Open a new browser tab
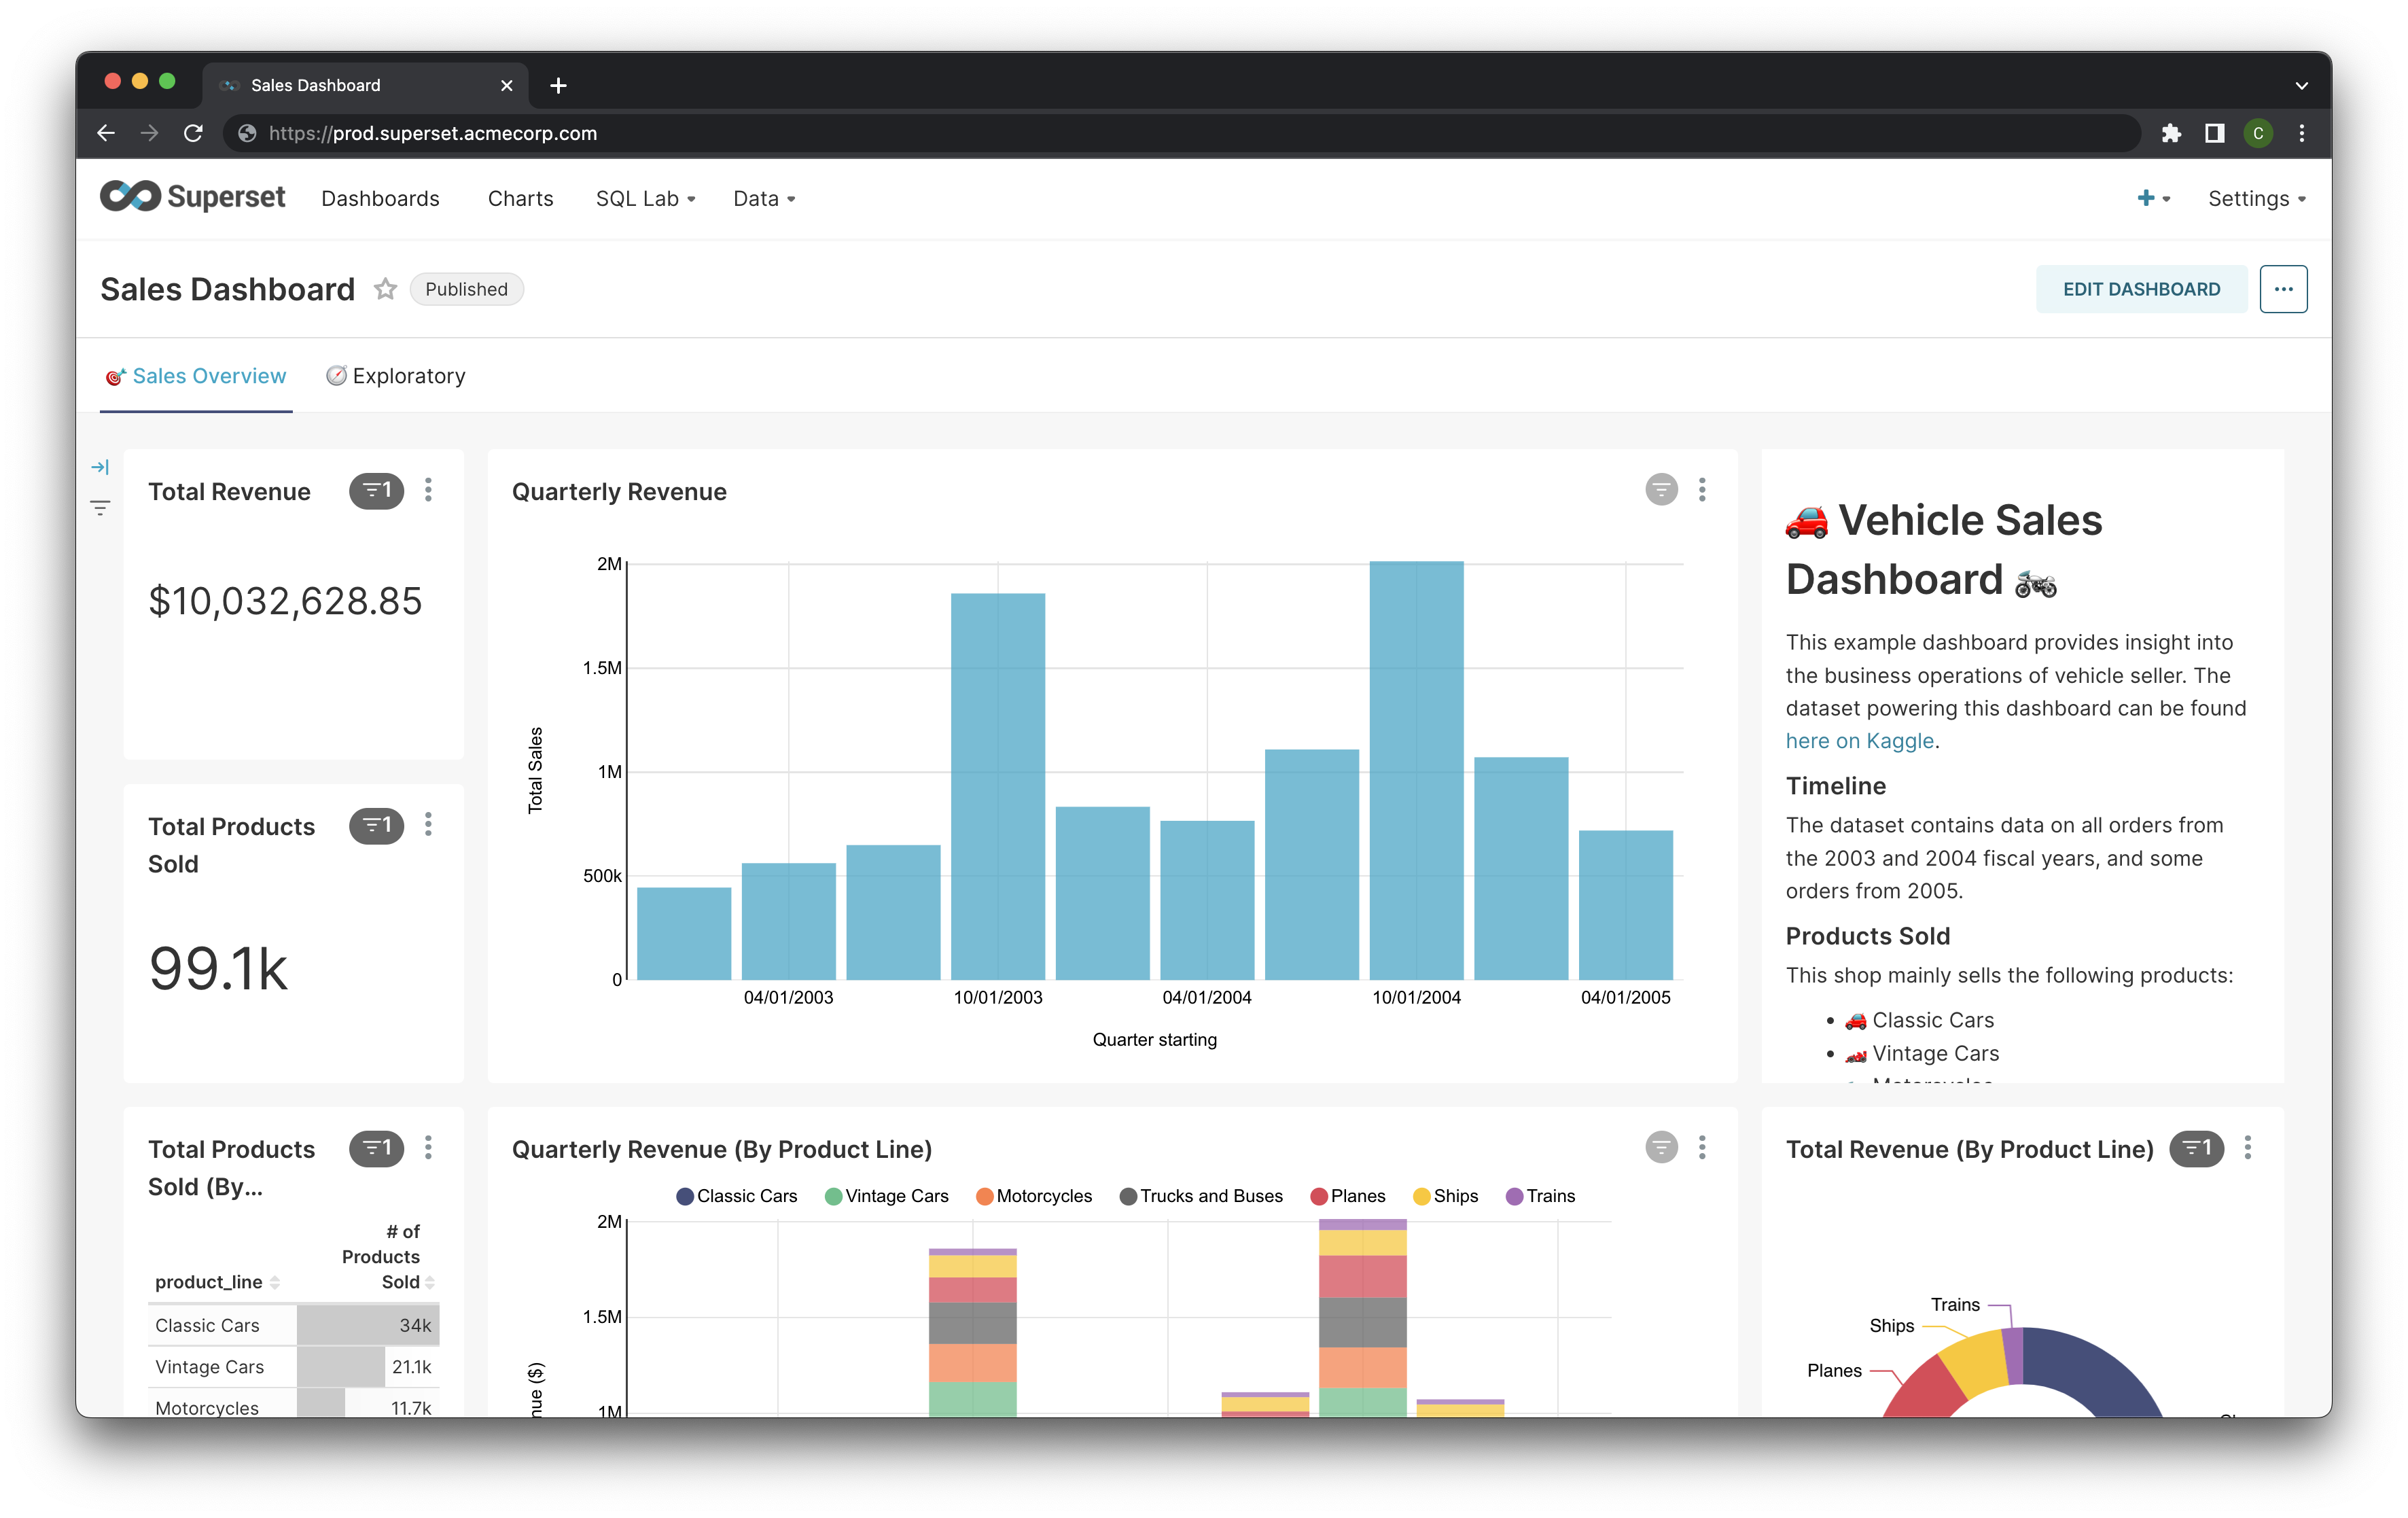The image size is (2408, 1518). (x=558, y=86)
